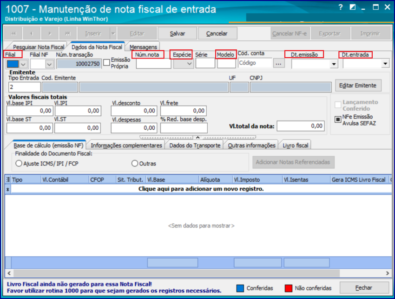
Task: Click Inserir button
Action: 93,33
